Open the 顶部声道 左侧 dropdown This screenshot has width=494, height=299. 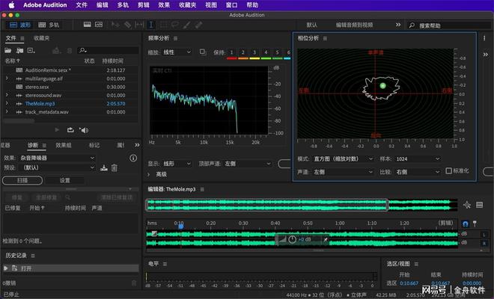[x=247, y=164]
